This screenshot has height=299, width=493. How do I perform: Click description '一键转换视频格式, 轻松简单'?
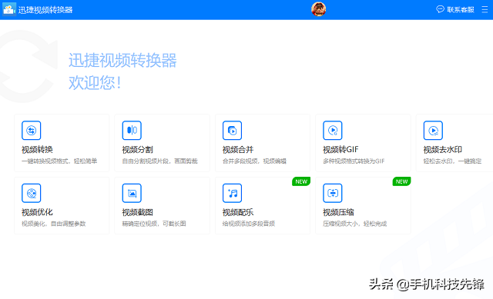coord(59,161)
